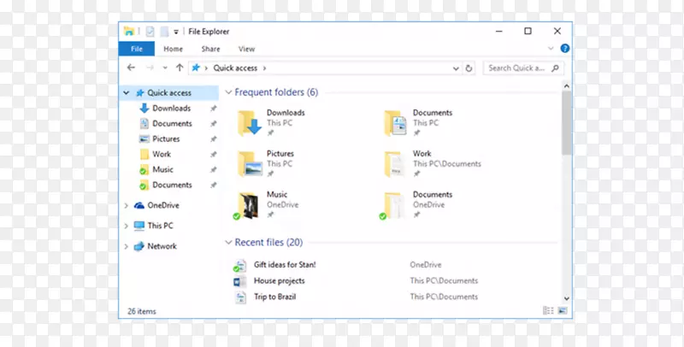
Task: Open Work in the navigation pane
Action: (x=162, y=154)
